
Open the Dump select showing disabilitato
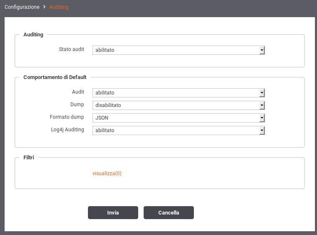[x=179, y=105]
